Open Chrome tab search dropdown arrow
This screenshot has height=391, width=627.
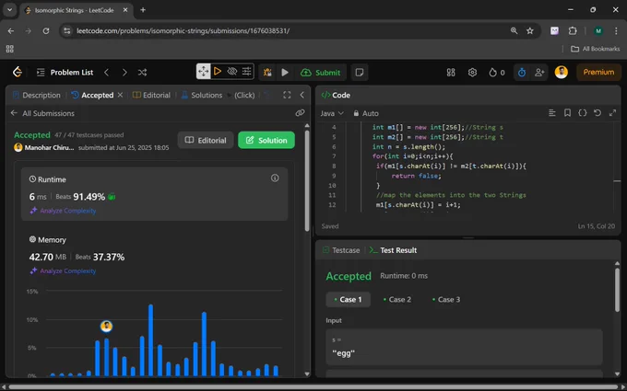click(9, 10)
